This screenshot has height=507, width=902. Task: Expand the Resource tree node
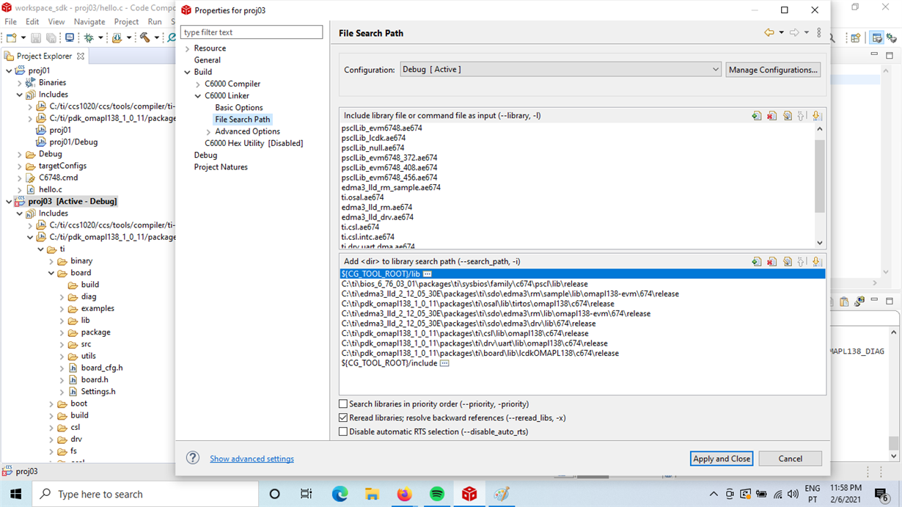[x=188, y=48]
